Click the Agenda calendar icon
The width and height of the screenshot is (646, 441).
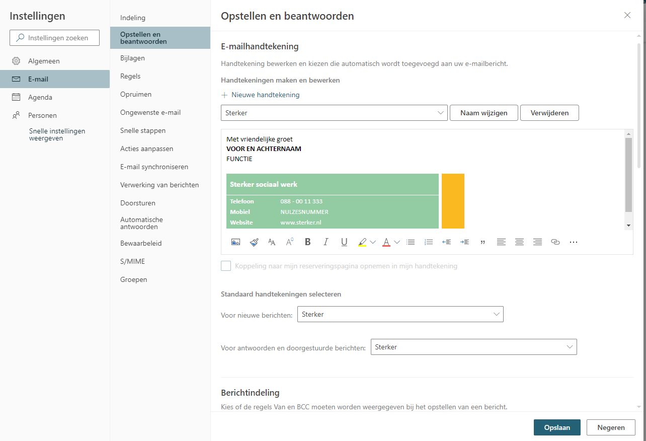click(x=16, y=97)
